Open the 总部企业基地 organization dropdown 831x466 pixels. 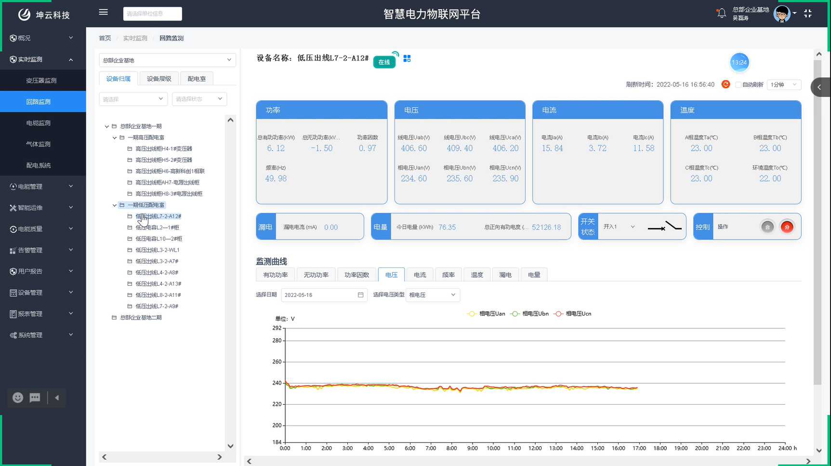(x=167, y=60)
